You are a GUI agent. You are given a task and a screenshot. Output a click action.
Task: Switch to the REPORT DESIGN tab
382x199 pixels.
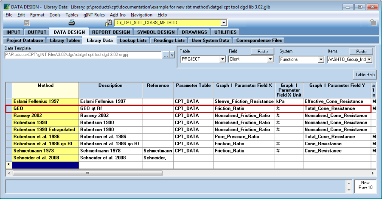[111, 32]
